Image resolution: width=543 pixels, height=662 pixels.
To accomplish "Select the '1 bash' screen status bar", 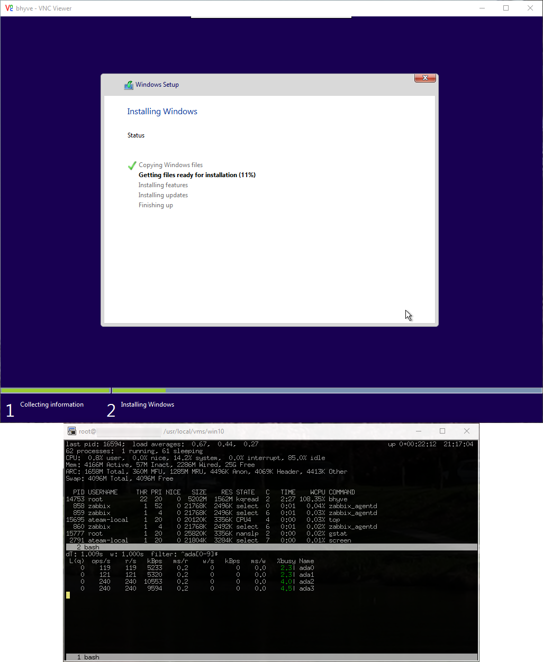I will pos(271,657).
